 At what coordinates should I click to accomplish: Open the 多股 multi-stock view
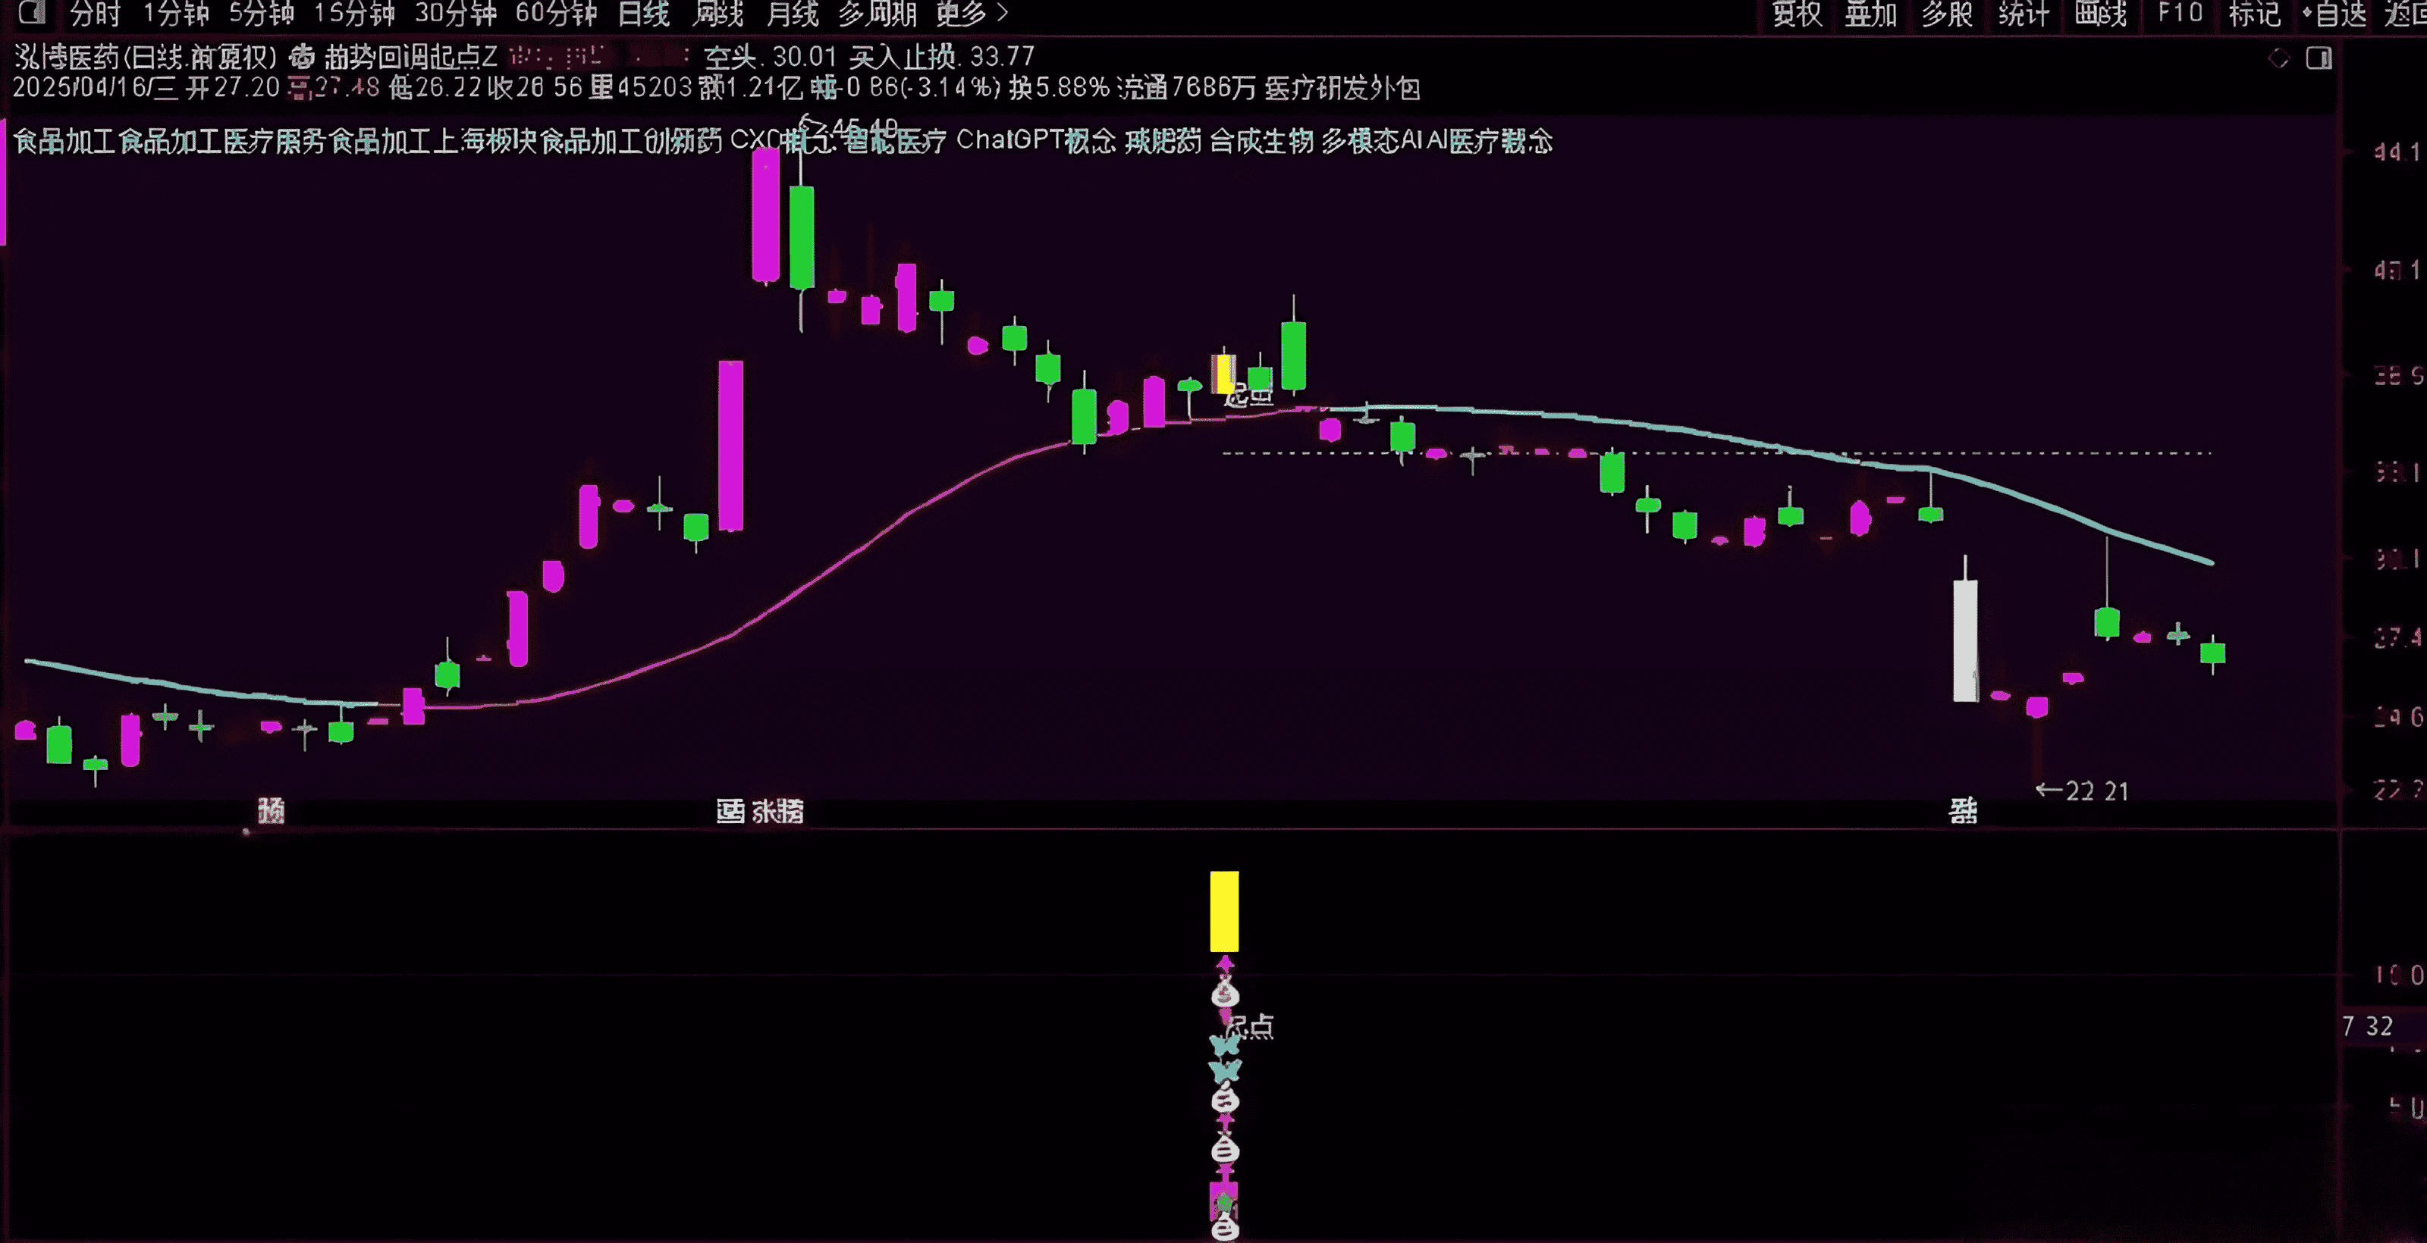pyautogui.click(x=1946, y=13)
